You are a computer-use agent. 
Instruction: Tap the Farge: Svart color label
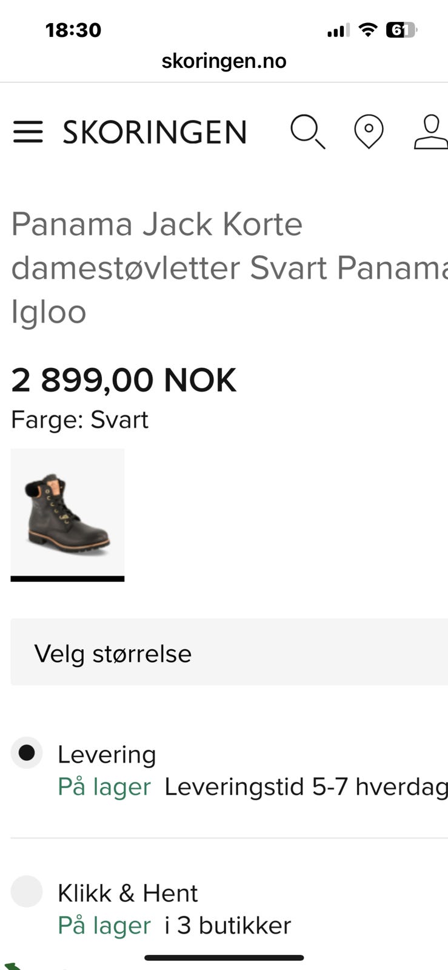(x=79, y=420)
